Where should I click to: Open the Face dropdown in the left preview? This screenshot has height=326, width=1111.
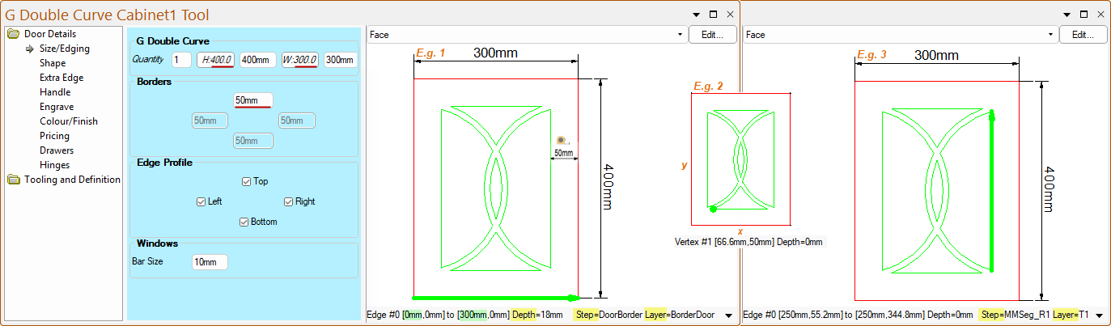pyautogui.click(x=681, y=35)
